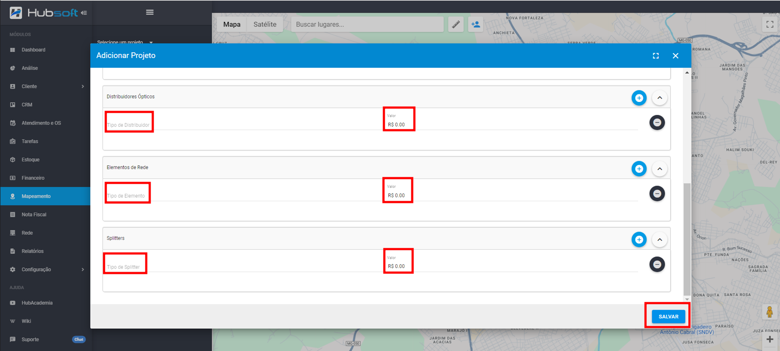Click the SALVAR button
Image resolution: width=780 pixels, height=351 pixels.
[668, 317]
